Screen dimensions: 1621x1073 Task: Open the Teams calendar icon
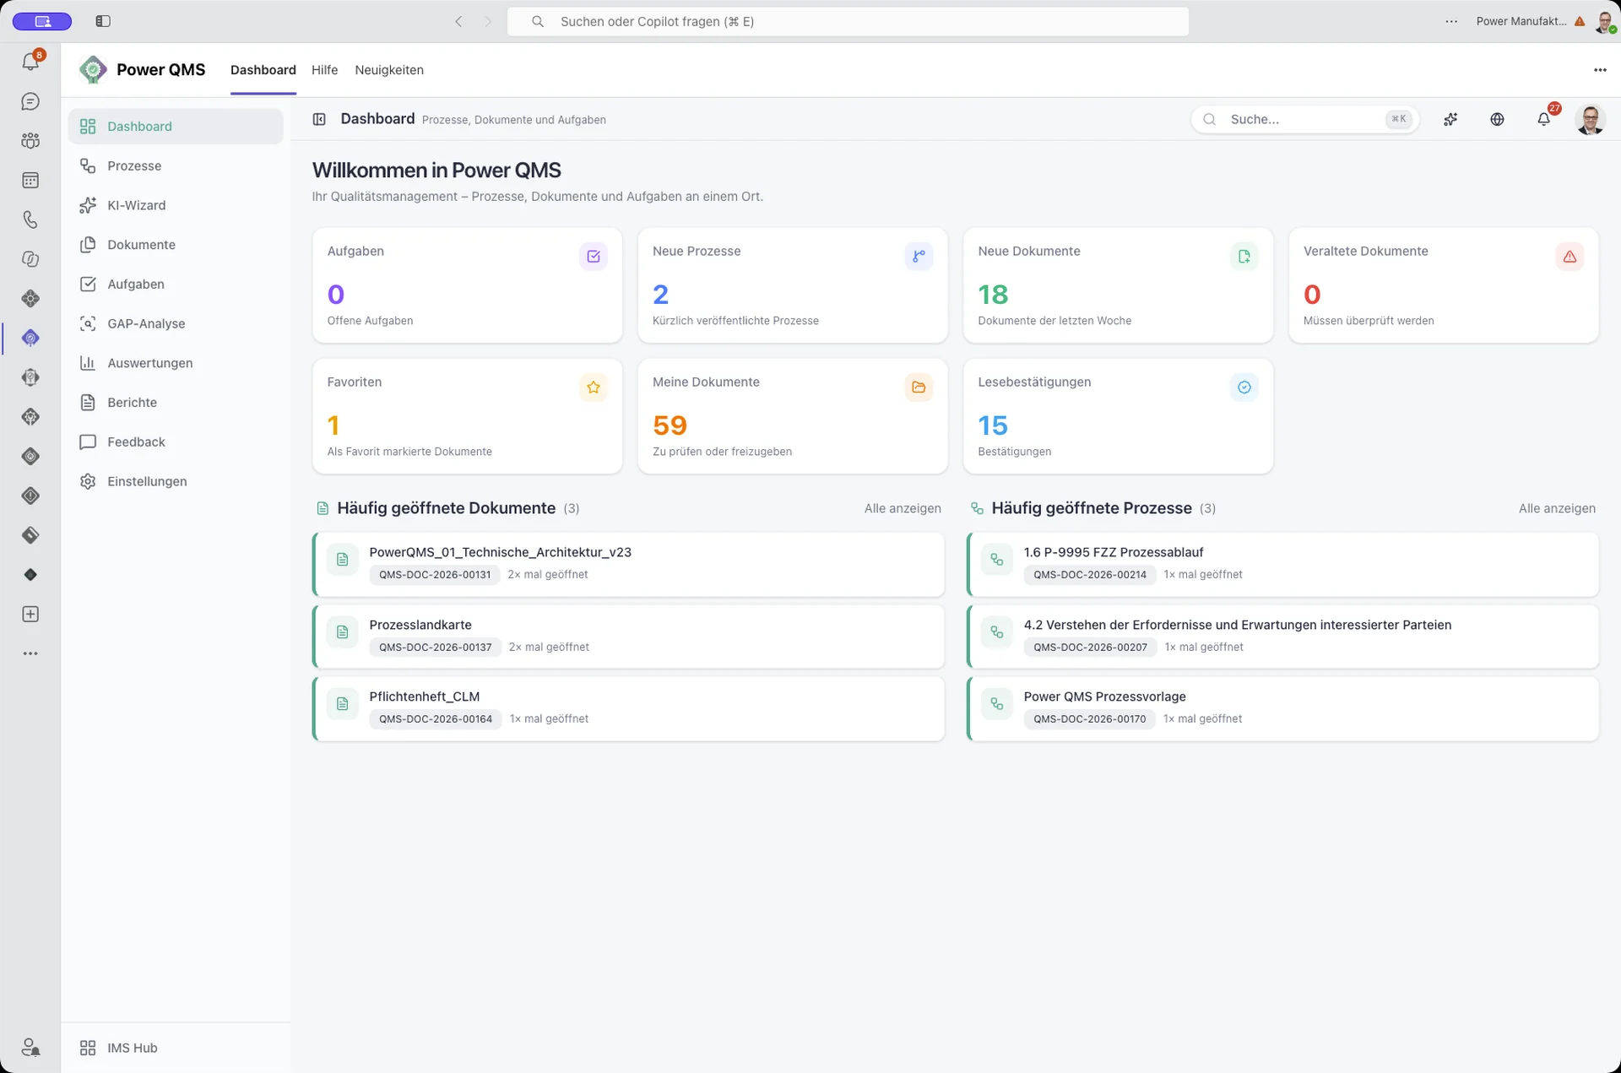click(x=30, y=180)
